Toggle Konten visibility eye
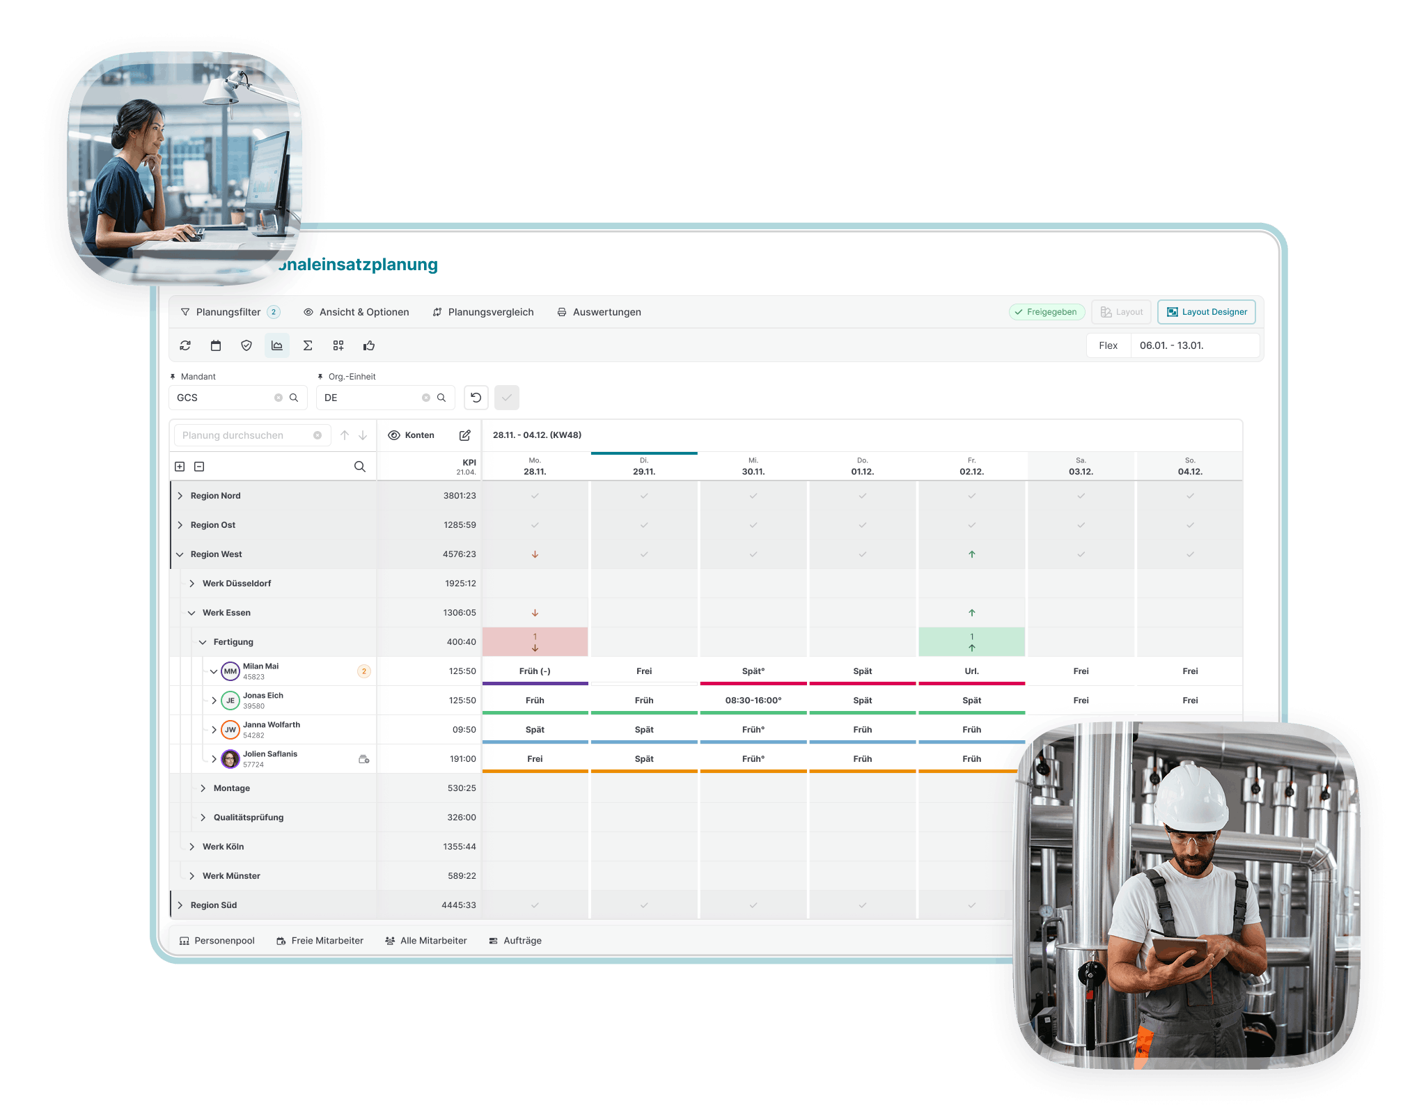 tap(394, 435)
